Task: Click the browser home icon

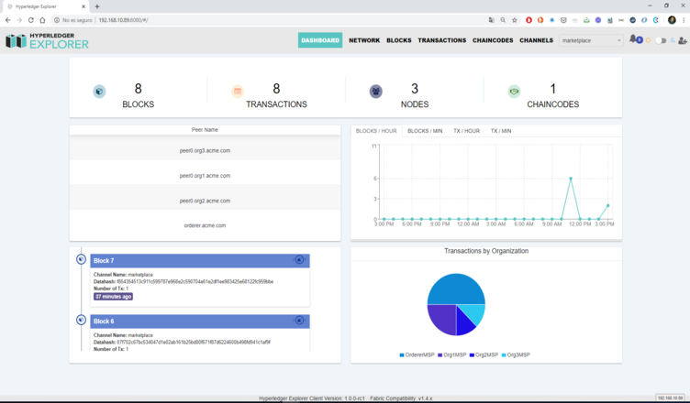Action: pos(42,20)
